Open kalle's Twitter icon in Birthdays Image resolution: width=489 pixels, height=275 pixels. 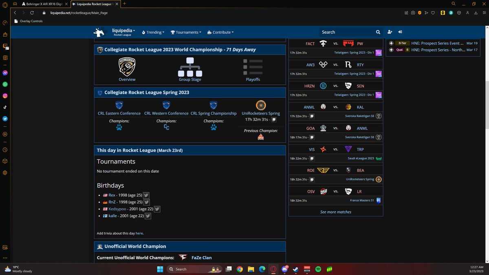pyautogui.click(x=148, y=216)
